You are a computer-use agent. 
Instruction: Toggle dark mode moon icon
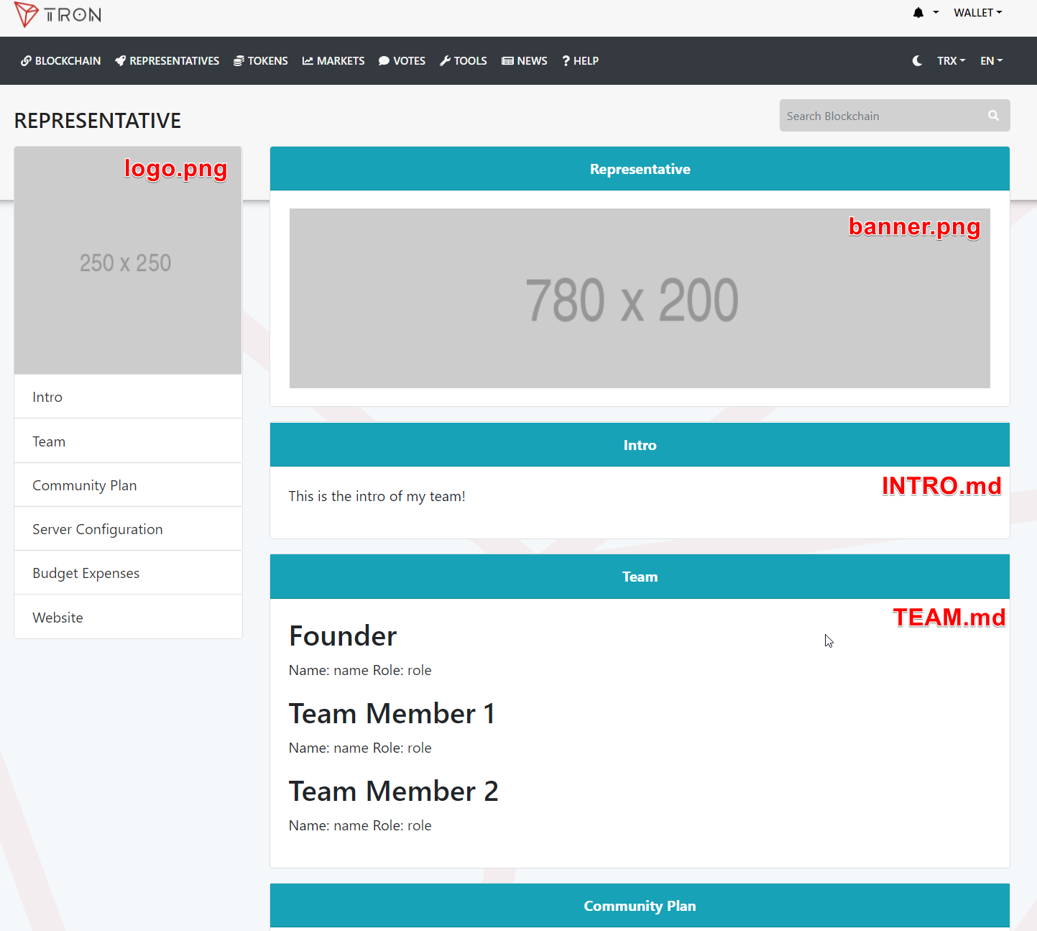point(917,60)
